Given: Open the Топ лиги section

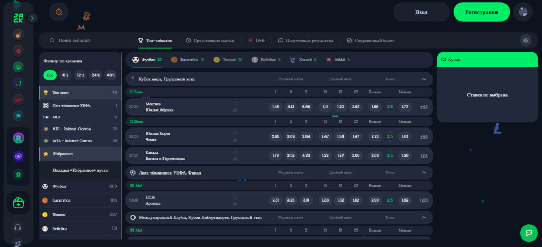Looking at the screenshot, I should (80, 93).
